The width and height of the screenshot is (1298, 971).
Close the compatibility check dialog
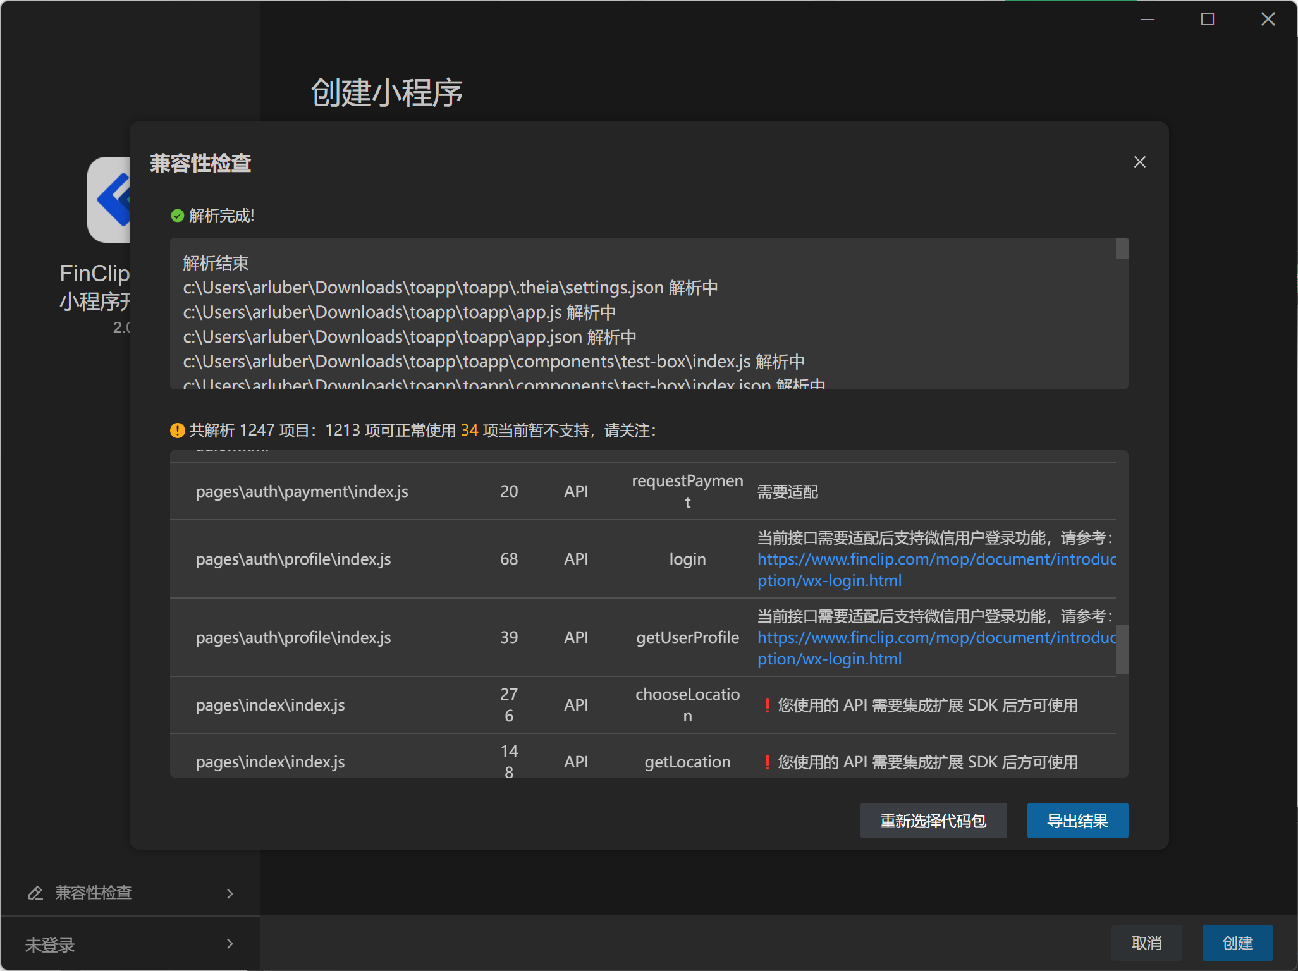pos(1139,162)
